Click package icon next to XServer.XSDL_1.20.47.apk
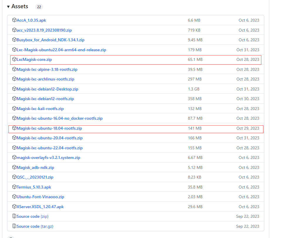 point(14,207)
